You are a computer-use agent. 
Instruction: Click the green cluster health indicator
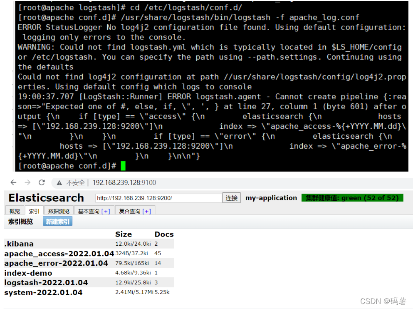tap(352, 198)
